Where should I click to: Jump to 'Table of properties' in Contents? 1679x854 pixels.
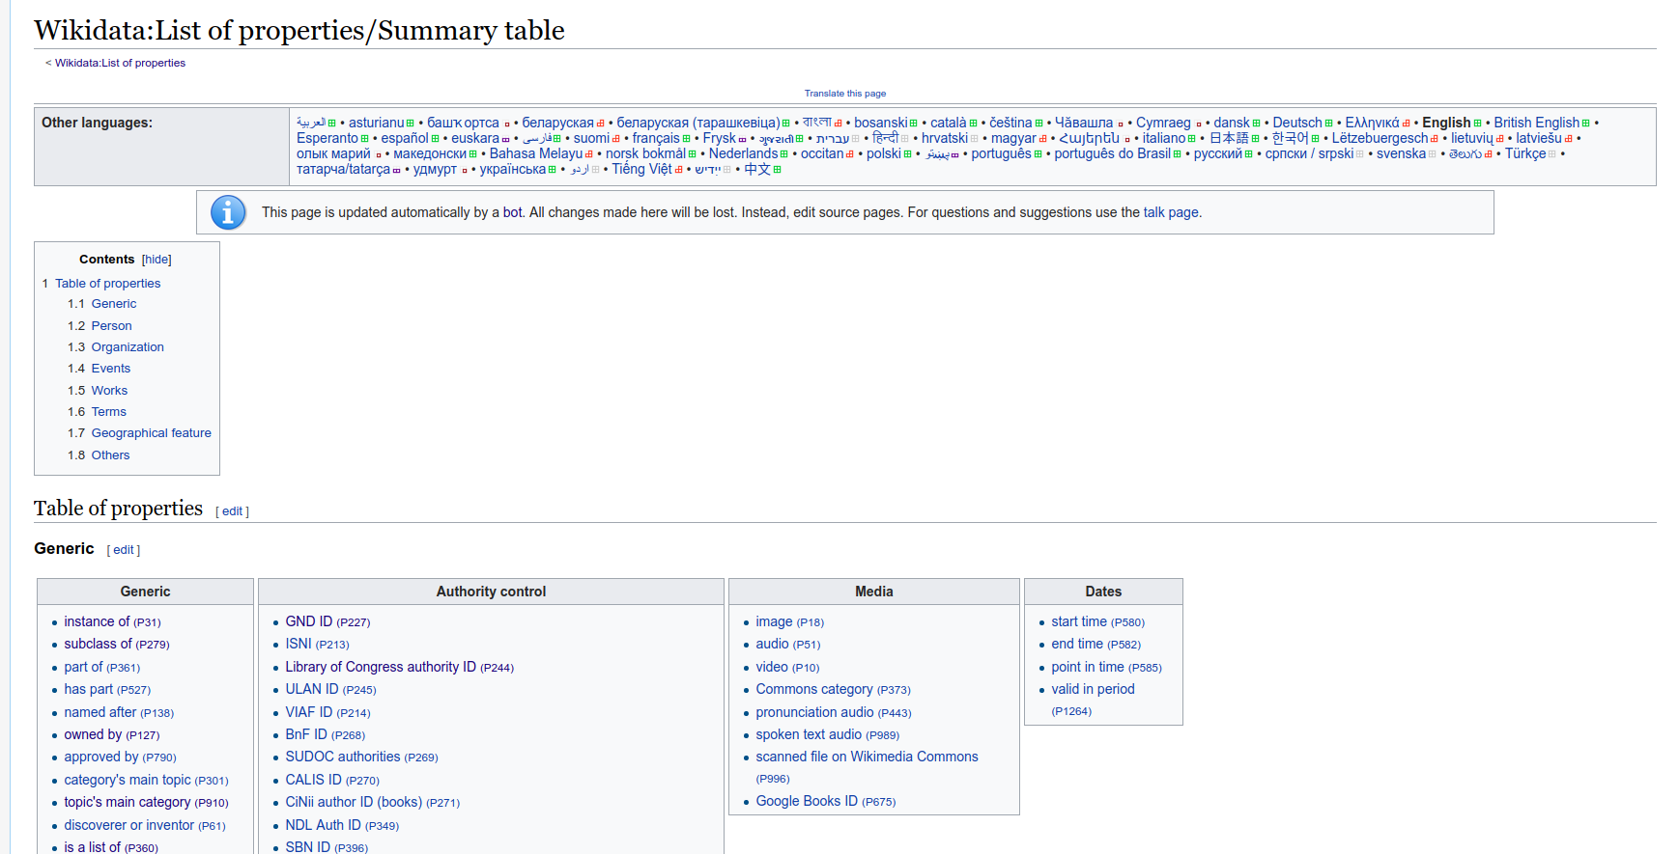(107, 284)
